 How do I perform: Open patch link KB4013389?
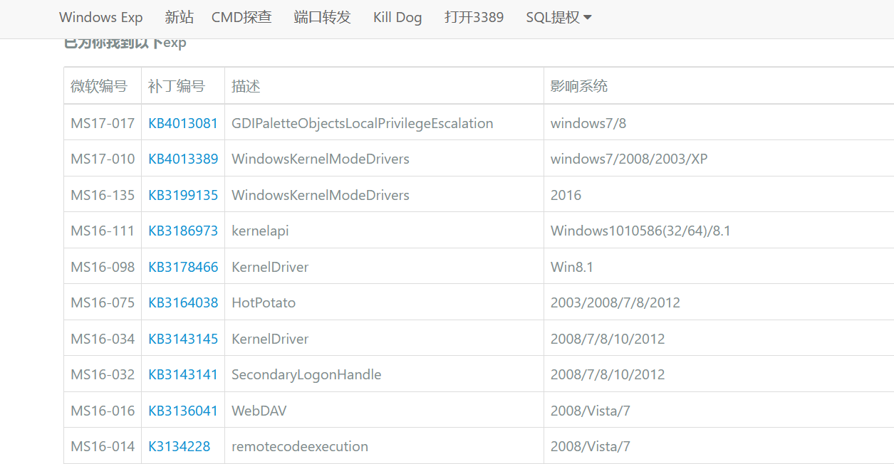pos(183,159)
